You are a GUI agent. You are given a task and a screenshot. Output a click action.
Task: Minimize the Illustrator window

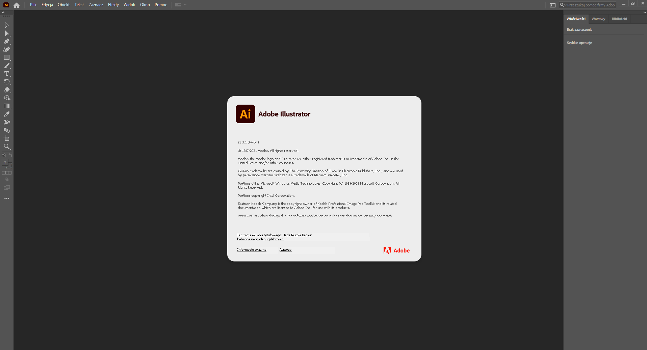624,4
